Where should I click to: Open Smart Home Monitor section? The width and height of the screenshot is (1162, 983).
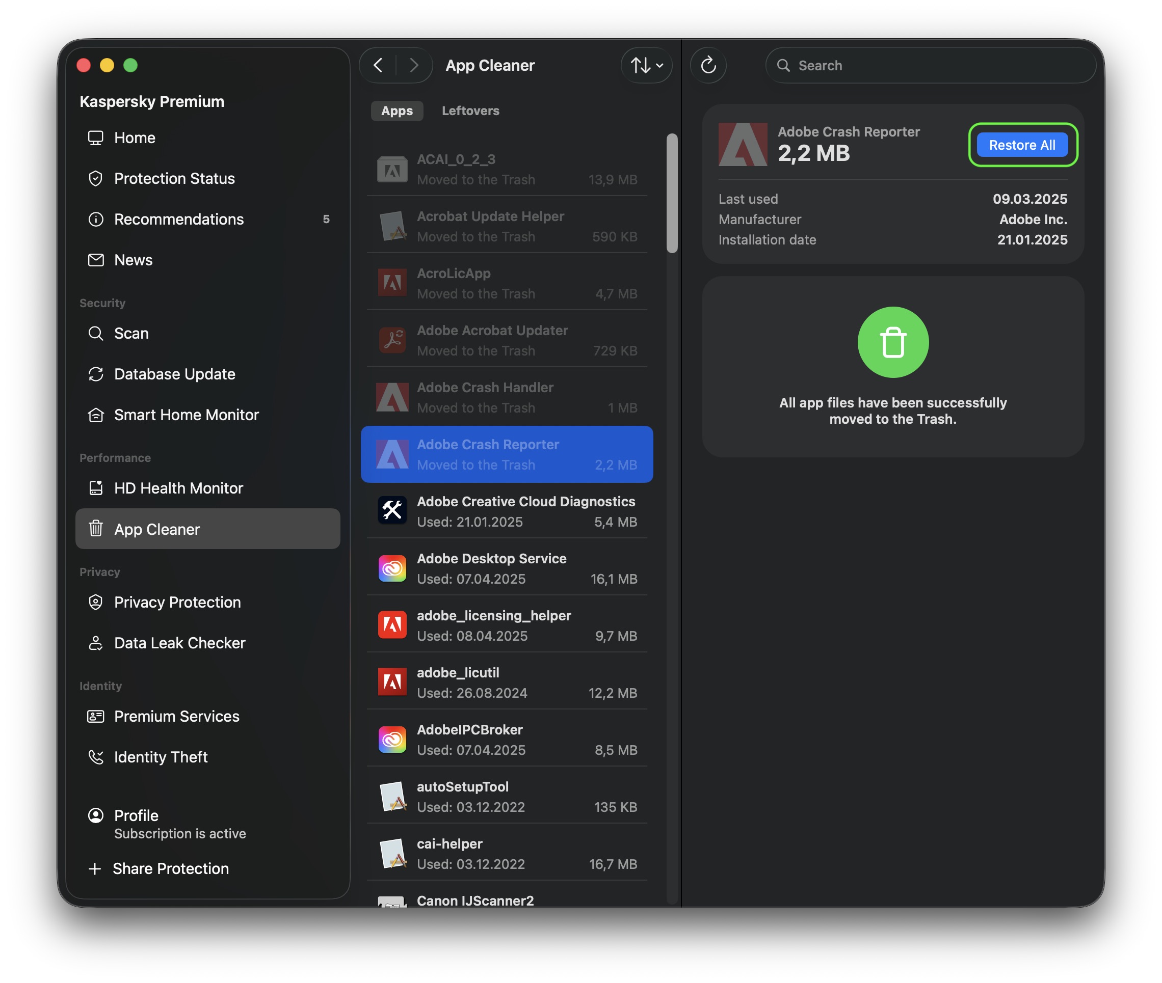tap(207, 415)
